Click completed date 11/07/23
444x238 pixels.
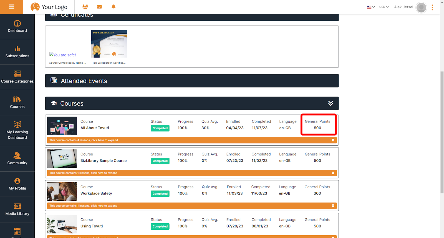[x=260, y=128]
